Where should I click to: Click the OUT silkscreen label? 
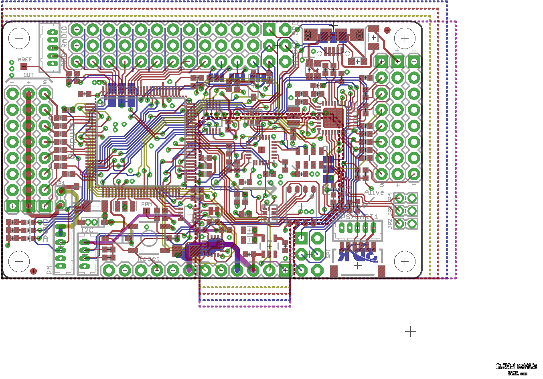[28, 75]
